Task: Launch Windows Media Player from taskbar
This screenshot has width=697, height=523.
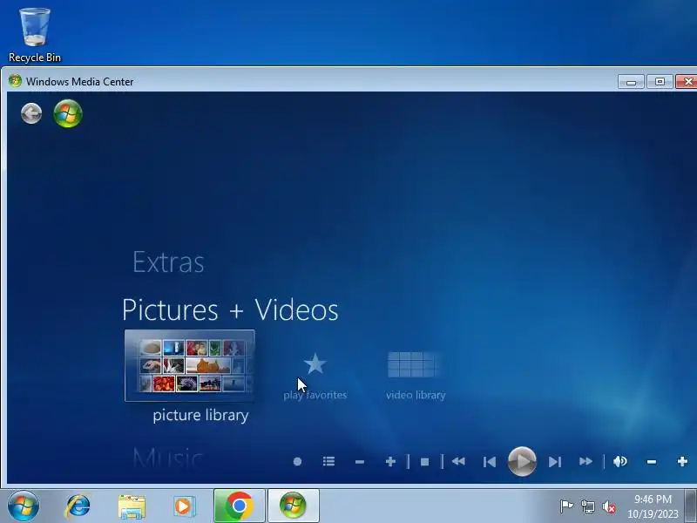Action: [184, 506]
